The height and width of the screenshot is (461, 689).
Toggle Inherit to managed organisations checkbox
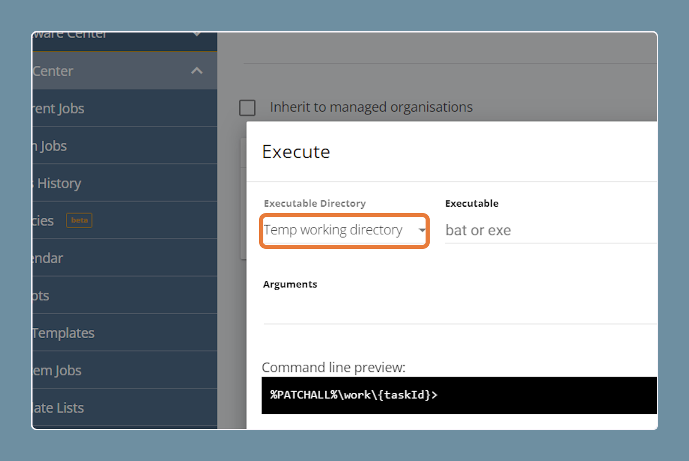coord(247,108)
